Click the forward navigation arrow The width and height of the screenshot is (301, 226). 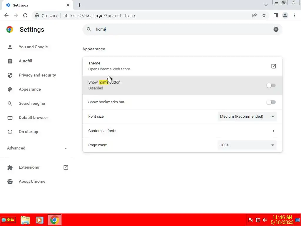[x=16, y=16]
